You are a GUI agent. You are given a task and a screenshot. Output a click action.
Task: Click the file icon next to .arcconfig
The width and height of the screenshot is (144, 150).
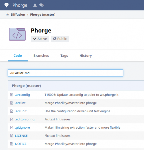tap(12, 95)
